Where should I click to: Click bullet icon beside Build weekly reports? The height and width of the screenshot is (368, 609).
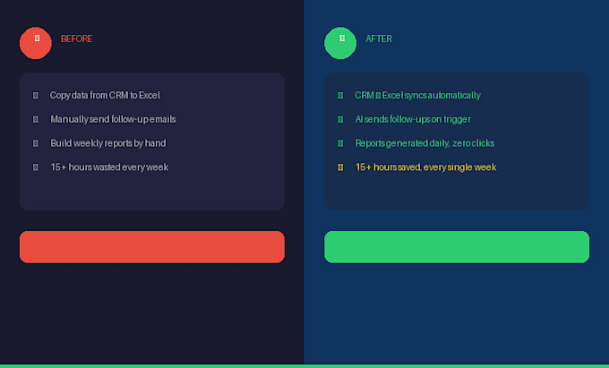35,143
